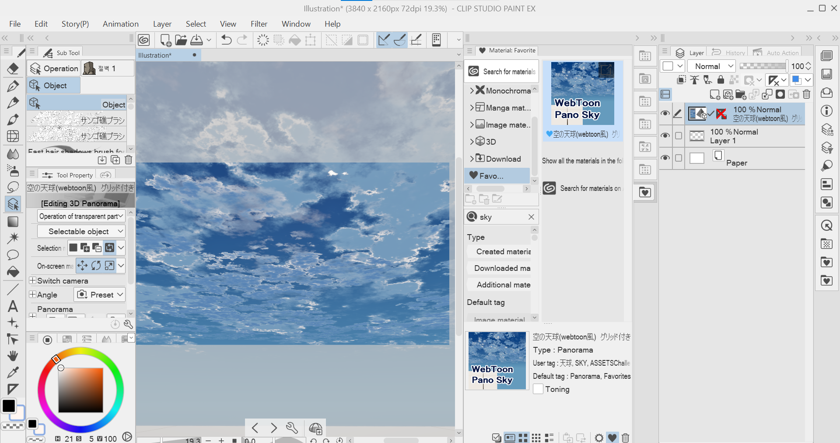The height and width of the screenshot is (443, 840).
Task: Hide the Paper layer visibility
Action: pyautogui.click(x=665, y=158)
